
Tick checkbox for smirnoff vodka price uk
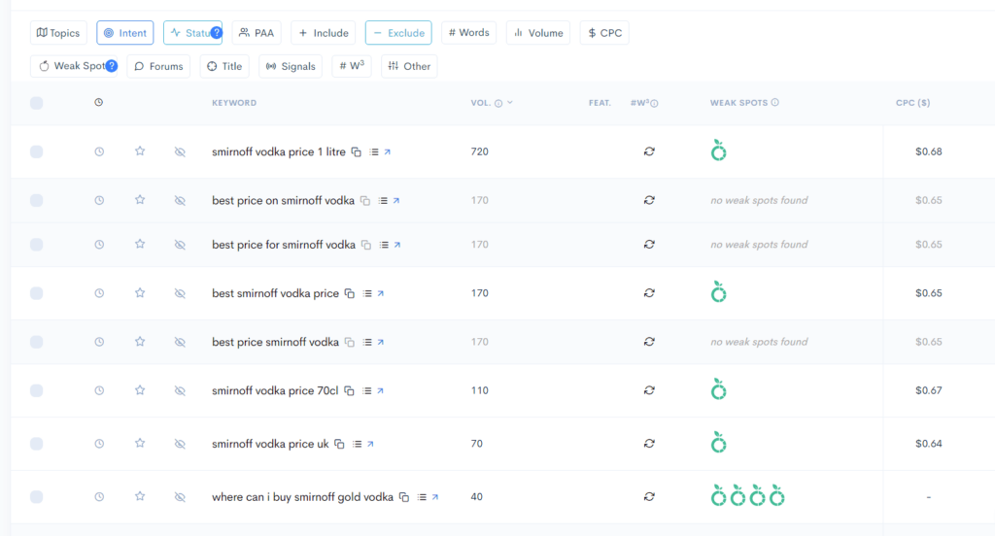click(x=37, y=444)
